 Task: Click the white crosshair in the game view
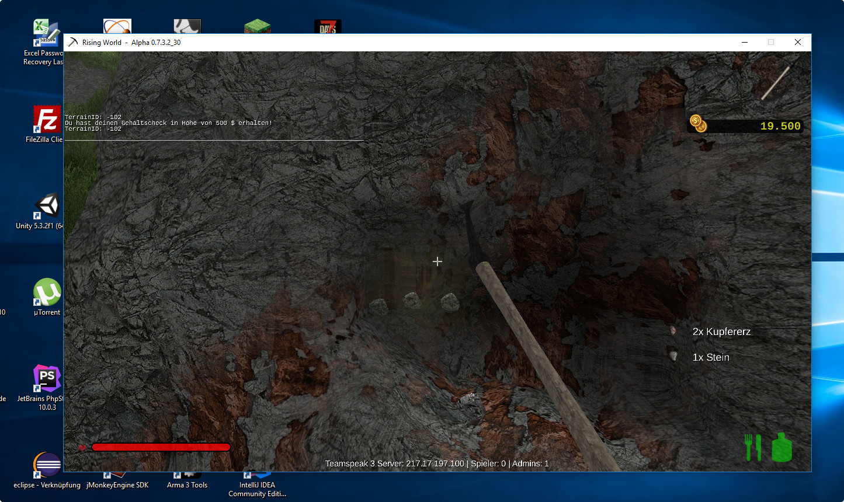point(437,262)
